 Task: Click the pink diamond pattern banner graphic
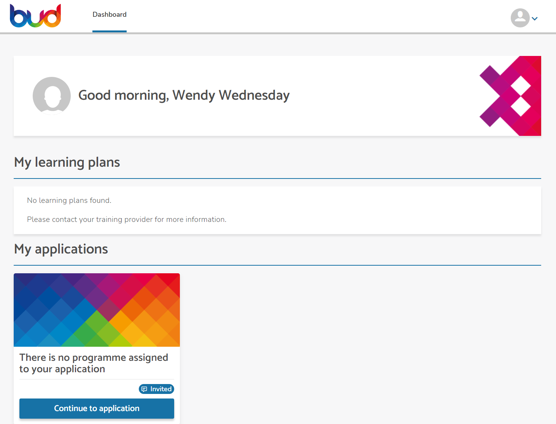[510, 96]
